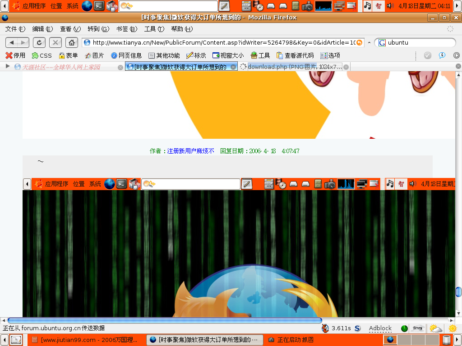Click the screenshot camera icon in top panel
Screen dimensions: 462x346
point(307,6)
